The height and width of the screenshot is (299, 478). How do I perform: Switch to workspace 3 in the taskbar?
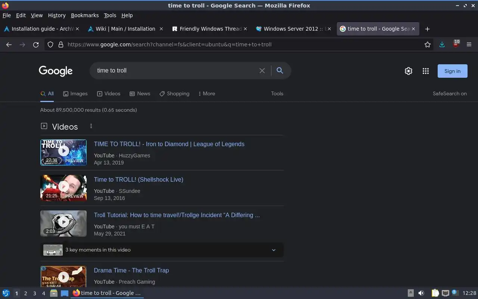(x=34, y=293)
